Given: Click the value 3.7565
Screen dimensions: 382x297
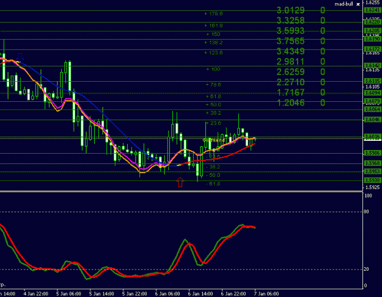Looking at the screenshot, I should pos(291,41).
